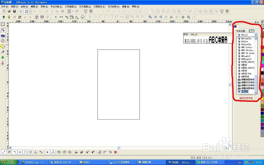This screenshot has height=165, width=264.
Task: Open dropdown arrow beside red grid icon
Action: (x=73, y=11)
